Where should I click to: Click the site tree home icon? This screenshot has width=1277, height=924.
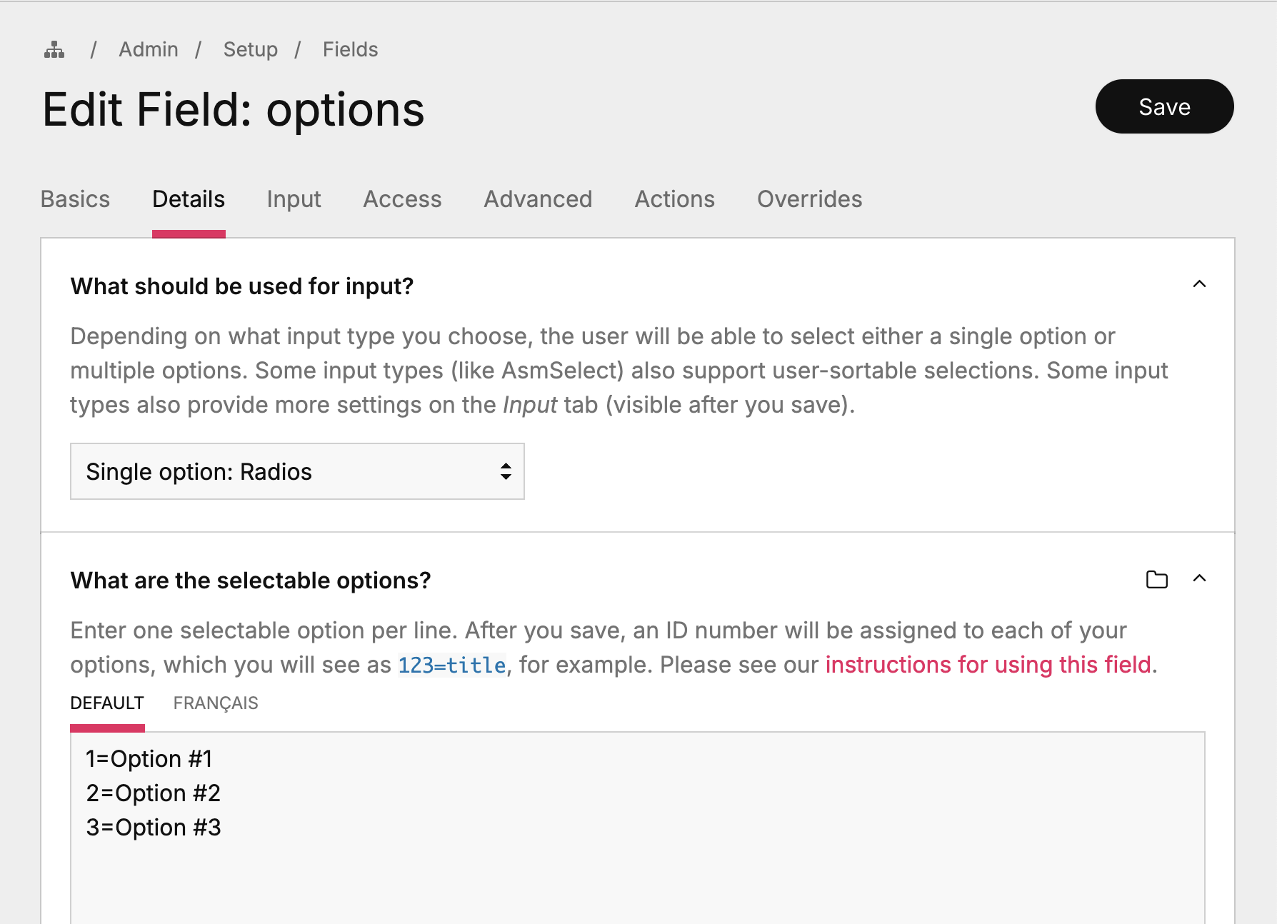pos(54,50)
